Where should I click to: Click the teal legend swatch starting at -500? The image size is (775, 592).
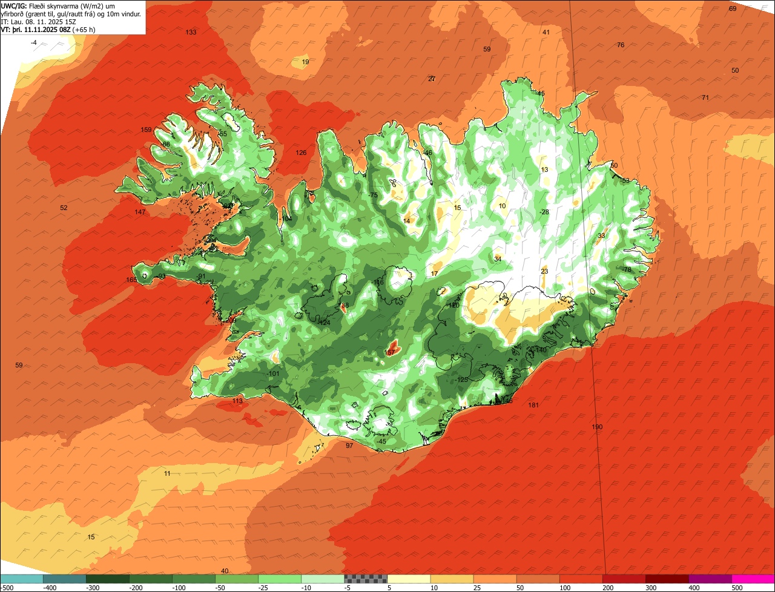[22, 579]
